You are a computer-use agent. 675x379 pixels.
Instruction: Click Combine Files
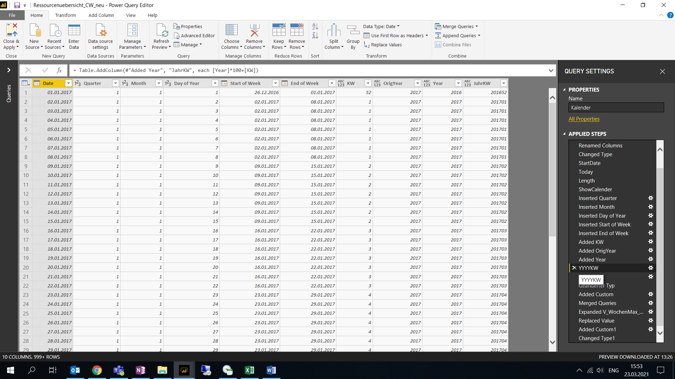click(453, 45)
